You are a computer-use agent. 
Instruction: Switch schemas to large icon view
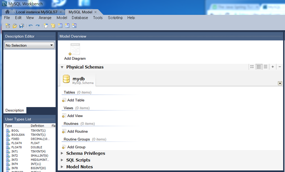tap(252, 67)
